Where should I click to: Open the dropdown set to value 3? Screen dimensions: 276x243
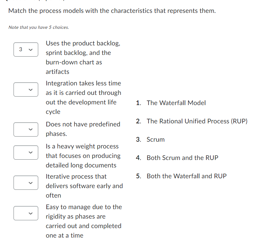click(x=26, y=49)
